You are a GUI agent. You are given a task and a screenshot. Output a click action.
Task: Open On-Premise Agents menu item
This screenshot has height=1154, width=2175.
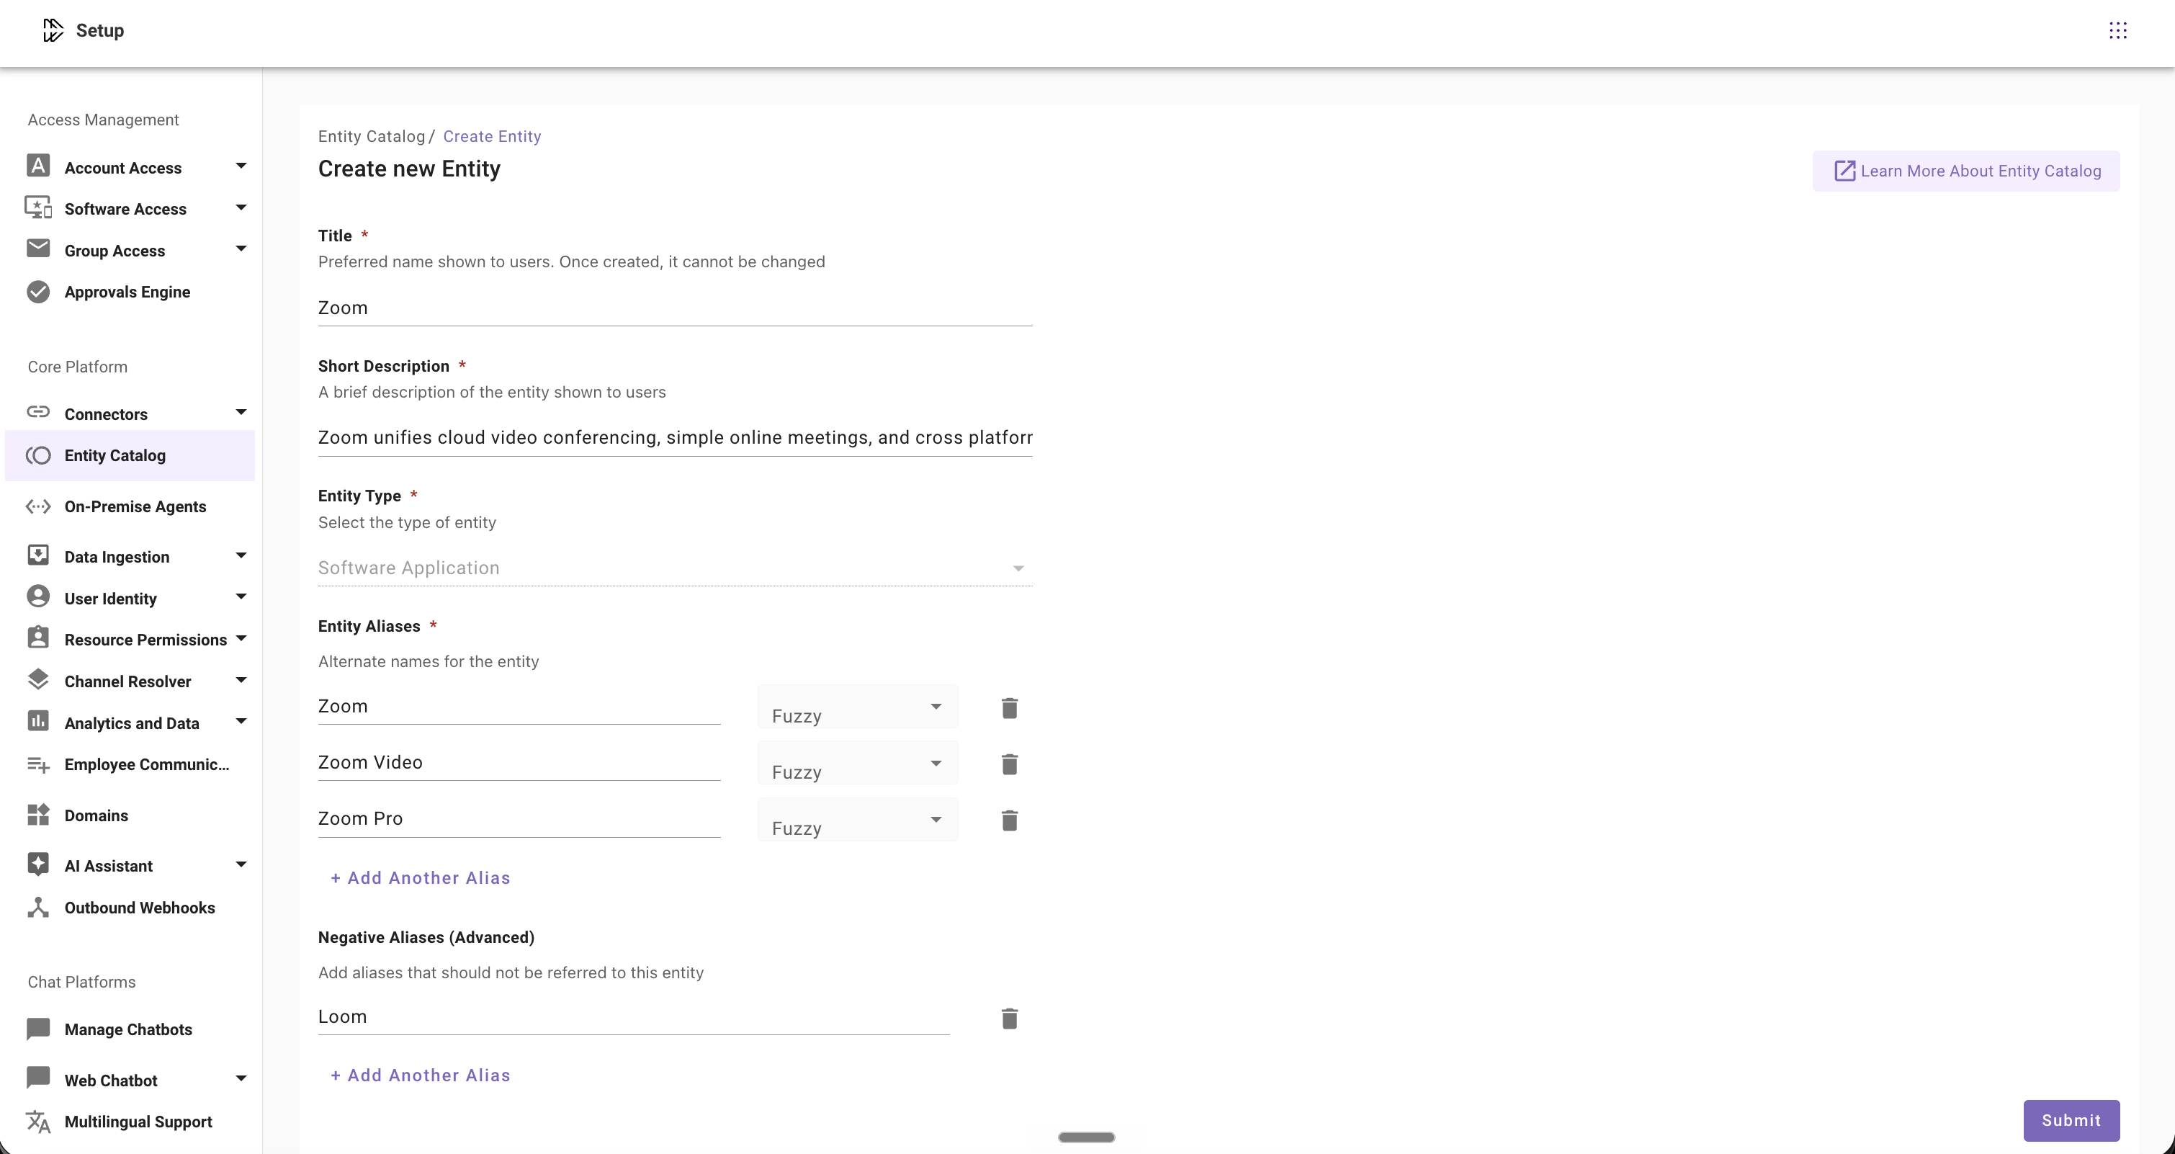[130, 506]
